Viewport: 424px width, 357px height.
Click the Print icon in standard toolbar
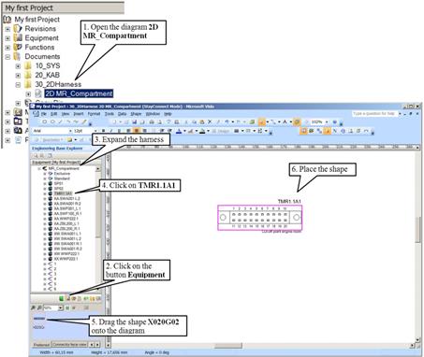point(152,121)
